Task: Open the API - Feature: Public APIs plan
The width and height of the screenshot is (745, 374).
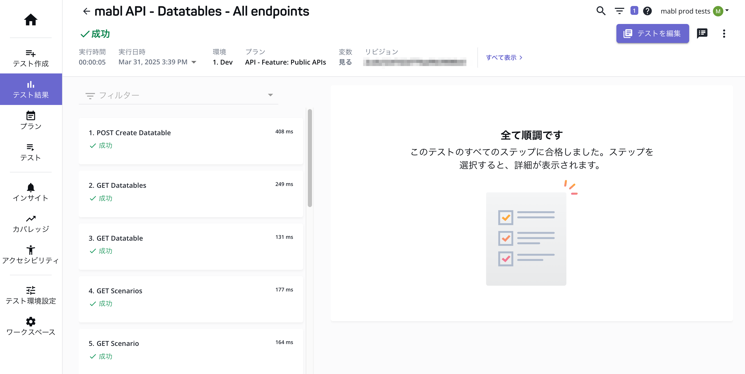Action: [285, 62]
